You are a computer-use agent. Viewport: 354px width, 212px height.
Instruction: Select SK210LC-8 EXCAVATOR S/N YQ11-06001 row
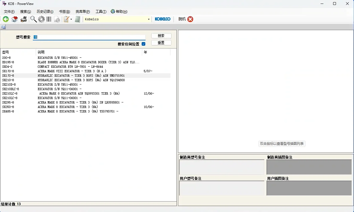coord(85,98)
